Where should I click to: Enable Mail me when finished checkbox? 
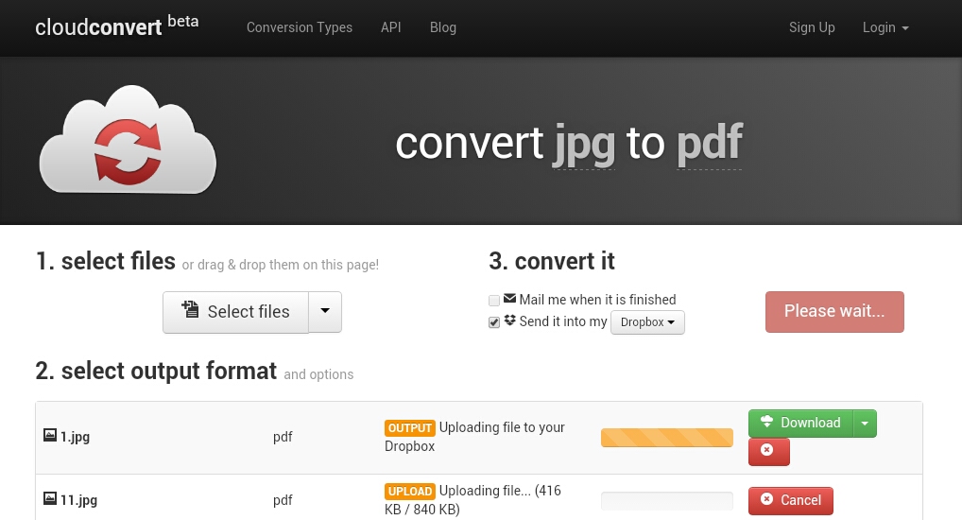pyautogui.click(x=494, y=301)
